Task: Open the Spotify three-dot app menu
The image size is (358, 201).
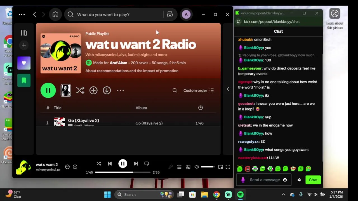Action: 22,15
